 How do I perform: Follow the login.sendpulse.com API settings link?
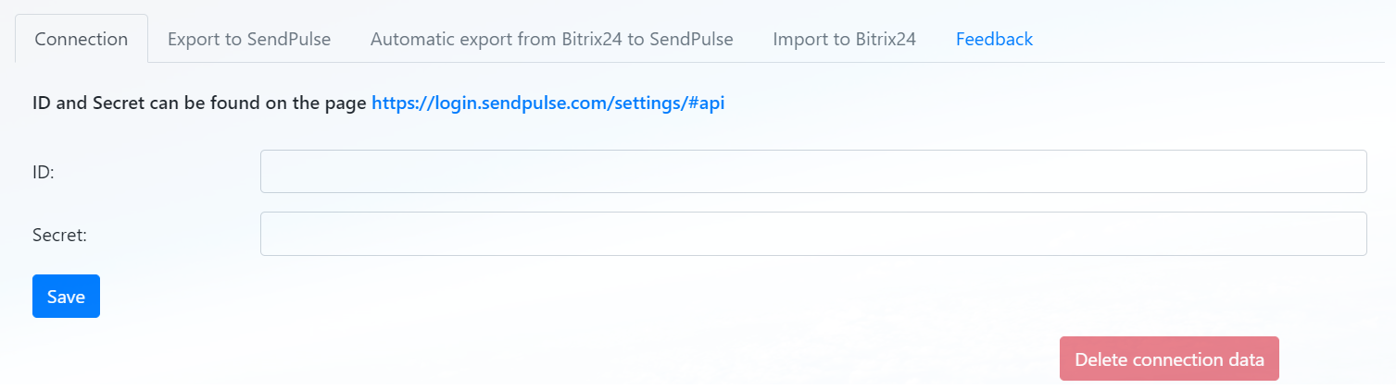(x=547, y=103)
